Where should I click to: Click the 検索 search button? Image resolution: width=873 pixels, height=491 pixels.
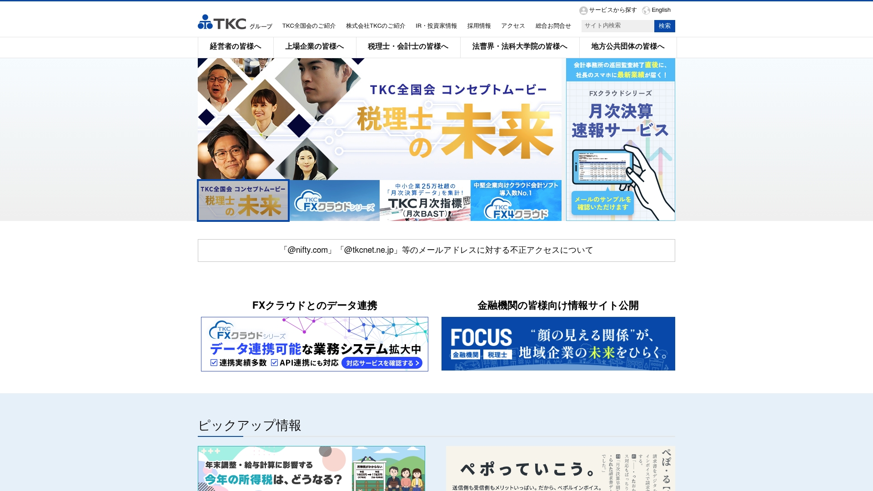pos(664,26)
